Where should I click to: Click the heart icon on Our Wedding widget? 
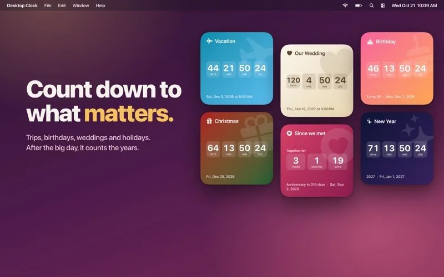(289, 53)
